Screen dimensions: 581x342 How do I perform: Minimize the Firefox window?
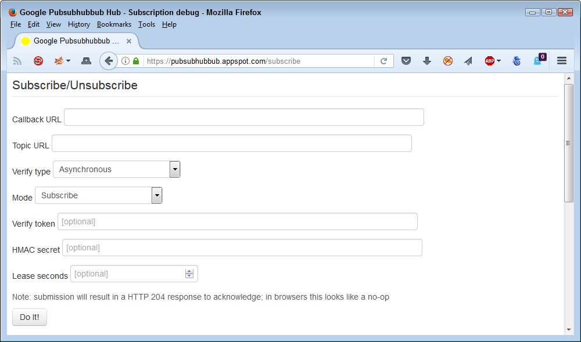pos(532,12)
